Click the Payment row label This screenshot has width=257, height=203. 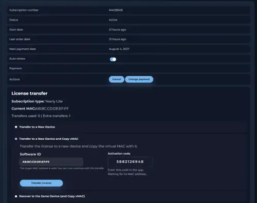[x=15, y=68]
